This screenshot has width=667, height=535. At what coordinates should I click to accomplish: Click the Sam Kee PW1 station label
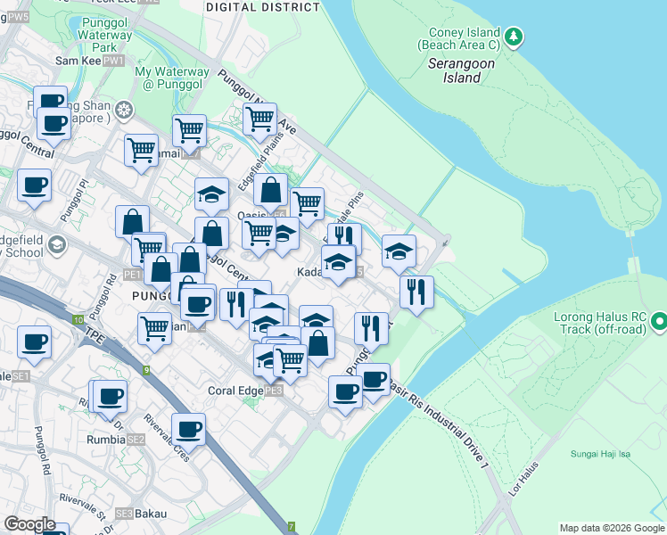point(90,61)
